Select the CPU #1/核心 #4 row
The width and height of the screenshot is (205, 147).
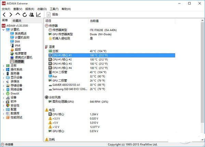coord(112,68)
